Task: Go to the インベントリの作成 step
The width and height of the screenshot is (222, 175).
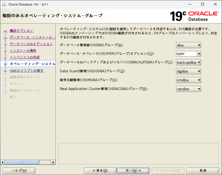Action: 25,57
